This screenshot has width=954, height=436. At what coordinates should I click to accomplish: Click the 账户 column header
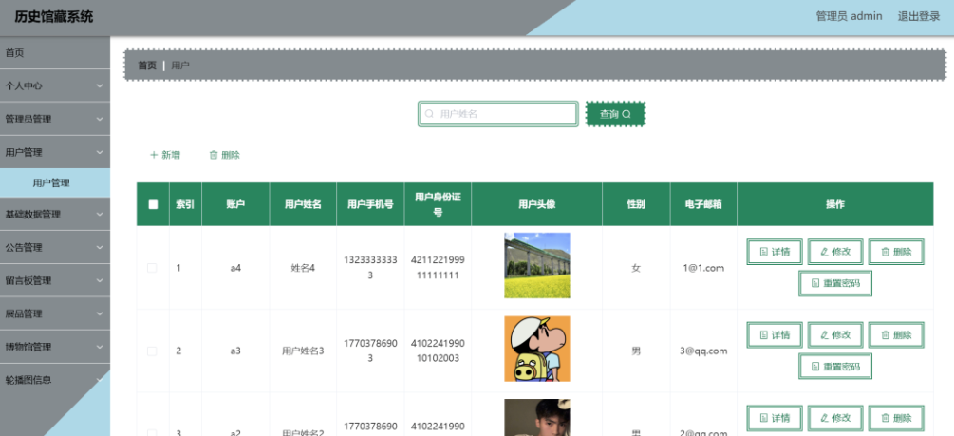click(235, 204)
